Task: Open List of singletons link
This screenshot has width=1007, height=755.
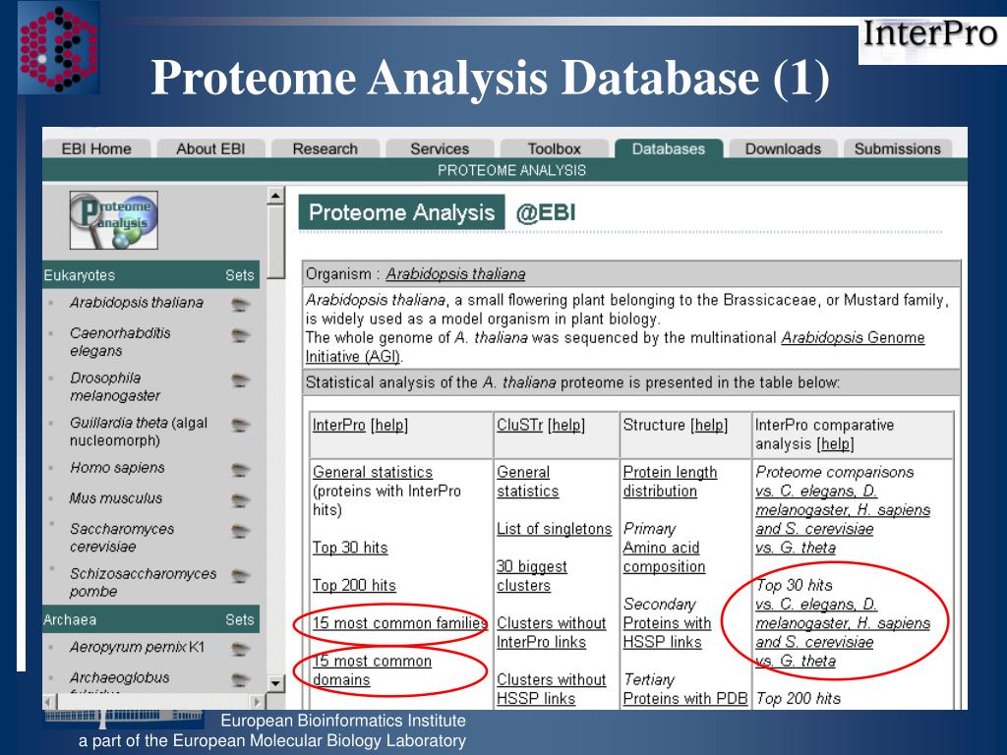Action: (x=555, y=529)
